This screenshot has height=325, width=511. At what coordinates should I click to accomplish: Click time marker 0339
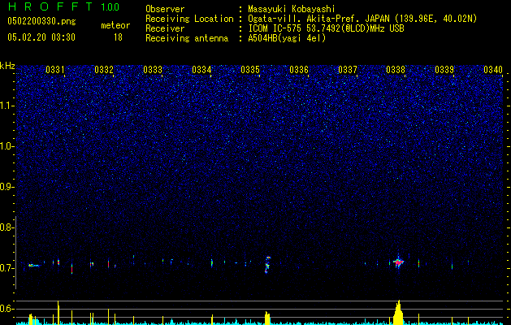pyautogui.click(x=444, y=69)
